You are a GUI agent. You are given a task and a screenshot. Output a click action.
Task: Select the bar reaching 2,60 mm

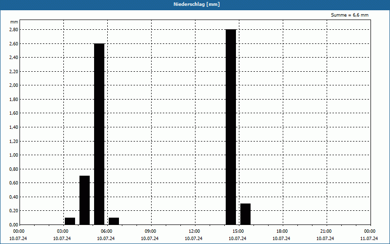[99, 134]
